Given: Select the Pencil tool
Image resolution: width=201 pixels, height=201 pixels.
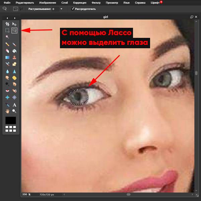Looking at the screenshot, I should click(x=7, y=45).
